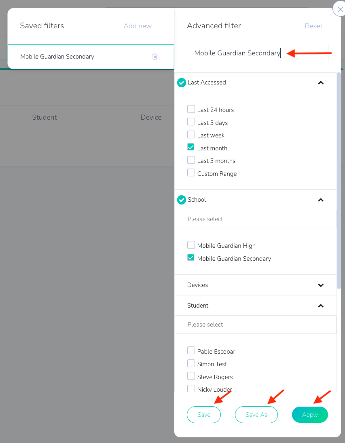Click the teal checkmark beside School
The height and width of the screenshot is (443, 345).
click(x=182, y=200)
